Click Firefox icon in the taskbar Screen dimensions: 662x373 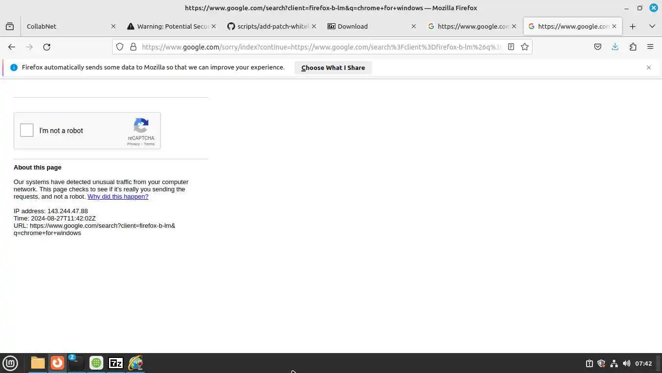coord(57,363)
